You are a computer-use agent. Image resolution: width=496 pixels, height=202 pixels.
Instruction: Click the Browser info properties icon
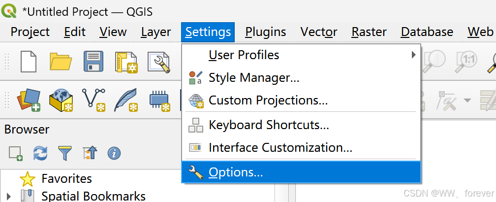coord(114,154)
